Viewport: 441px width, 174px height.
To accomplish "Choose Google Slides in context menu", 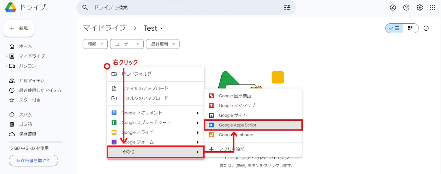I will pos(156,132).
